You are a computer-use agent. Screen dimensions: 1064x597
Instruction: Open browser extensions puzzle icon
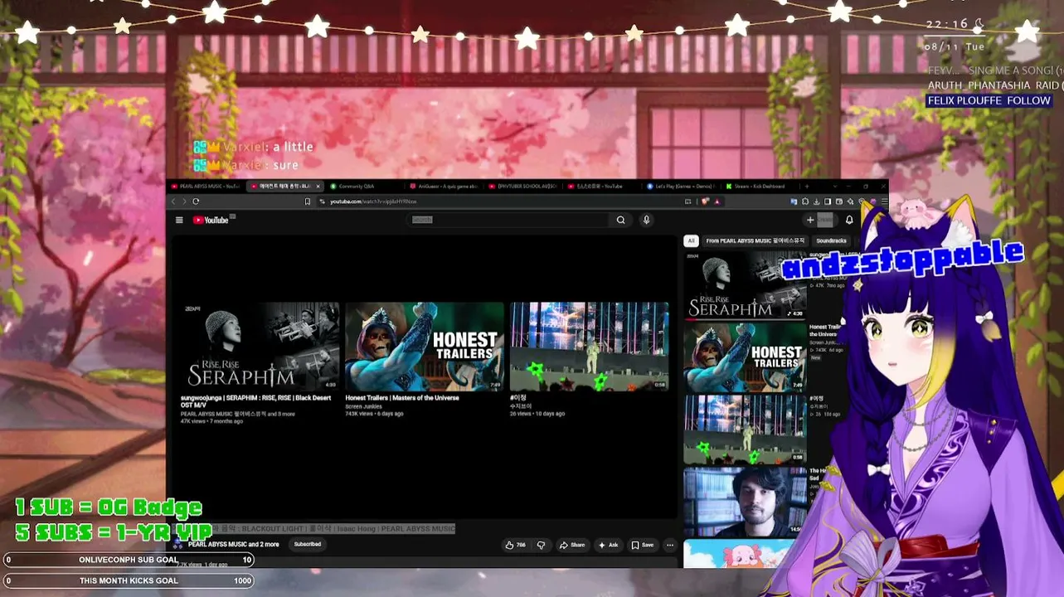(804, 201)
